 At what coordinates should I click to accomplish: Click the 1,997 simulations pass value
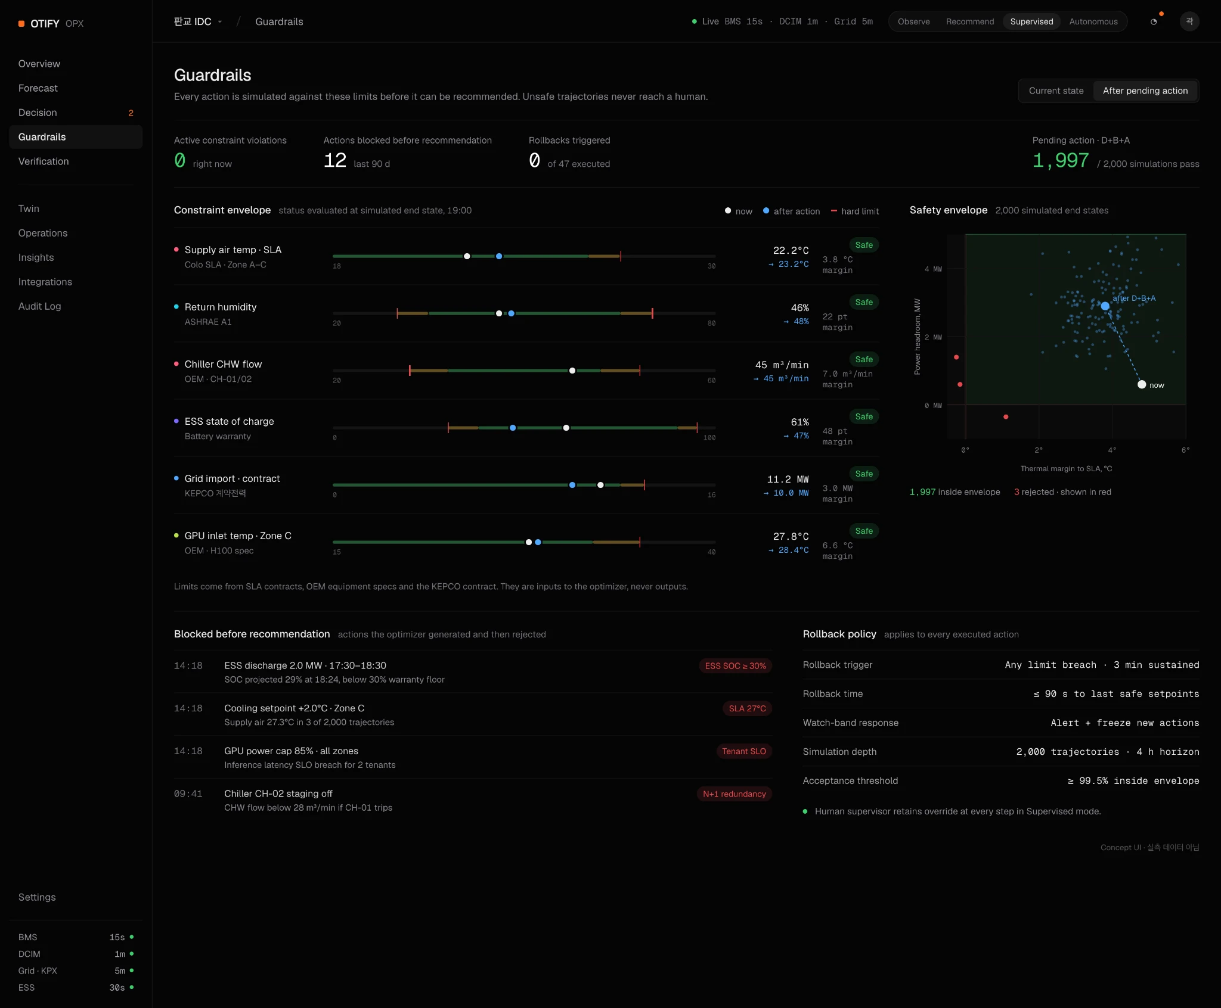[x=1061, y=160]
